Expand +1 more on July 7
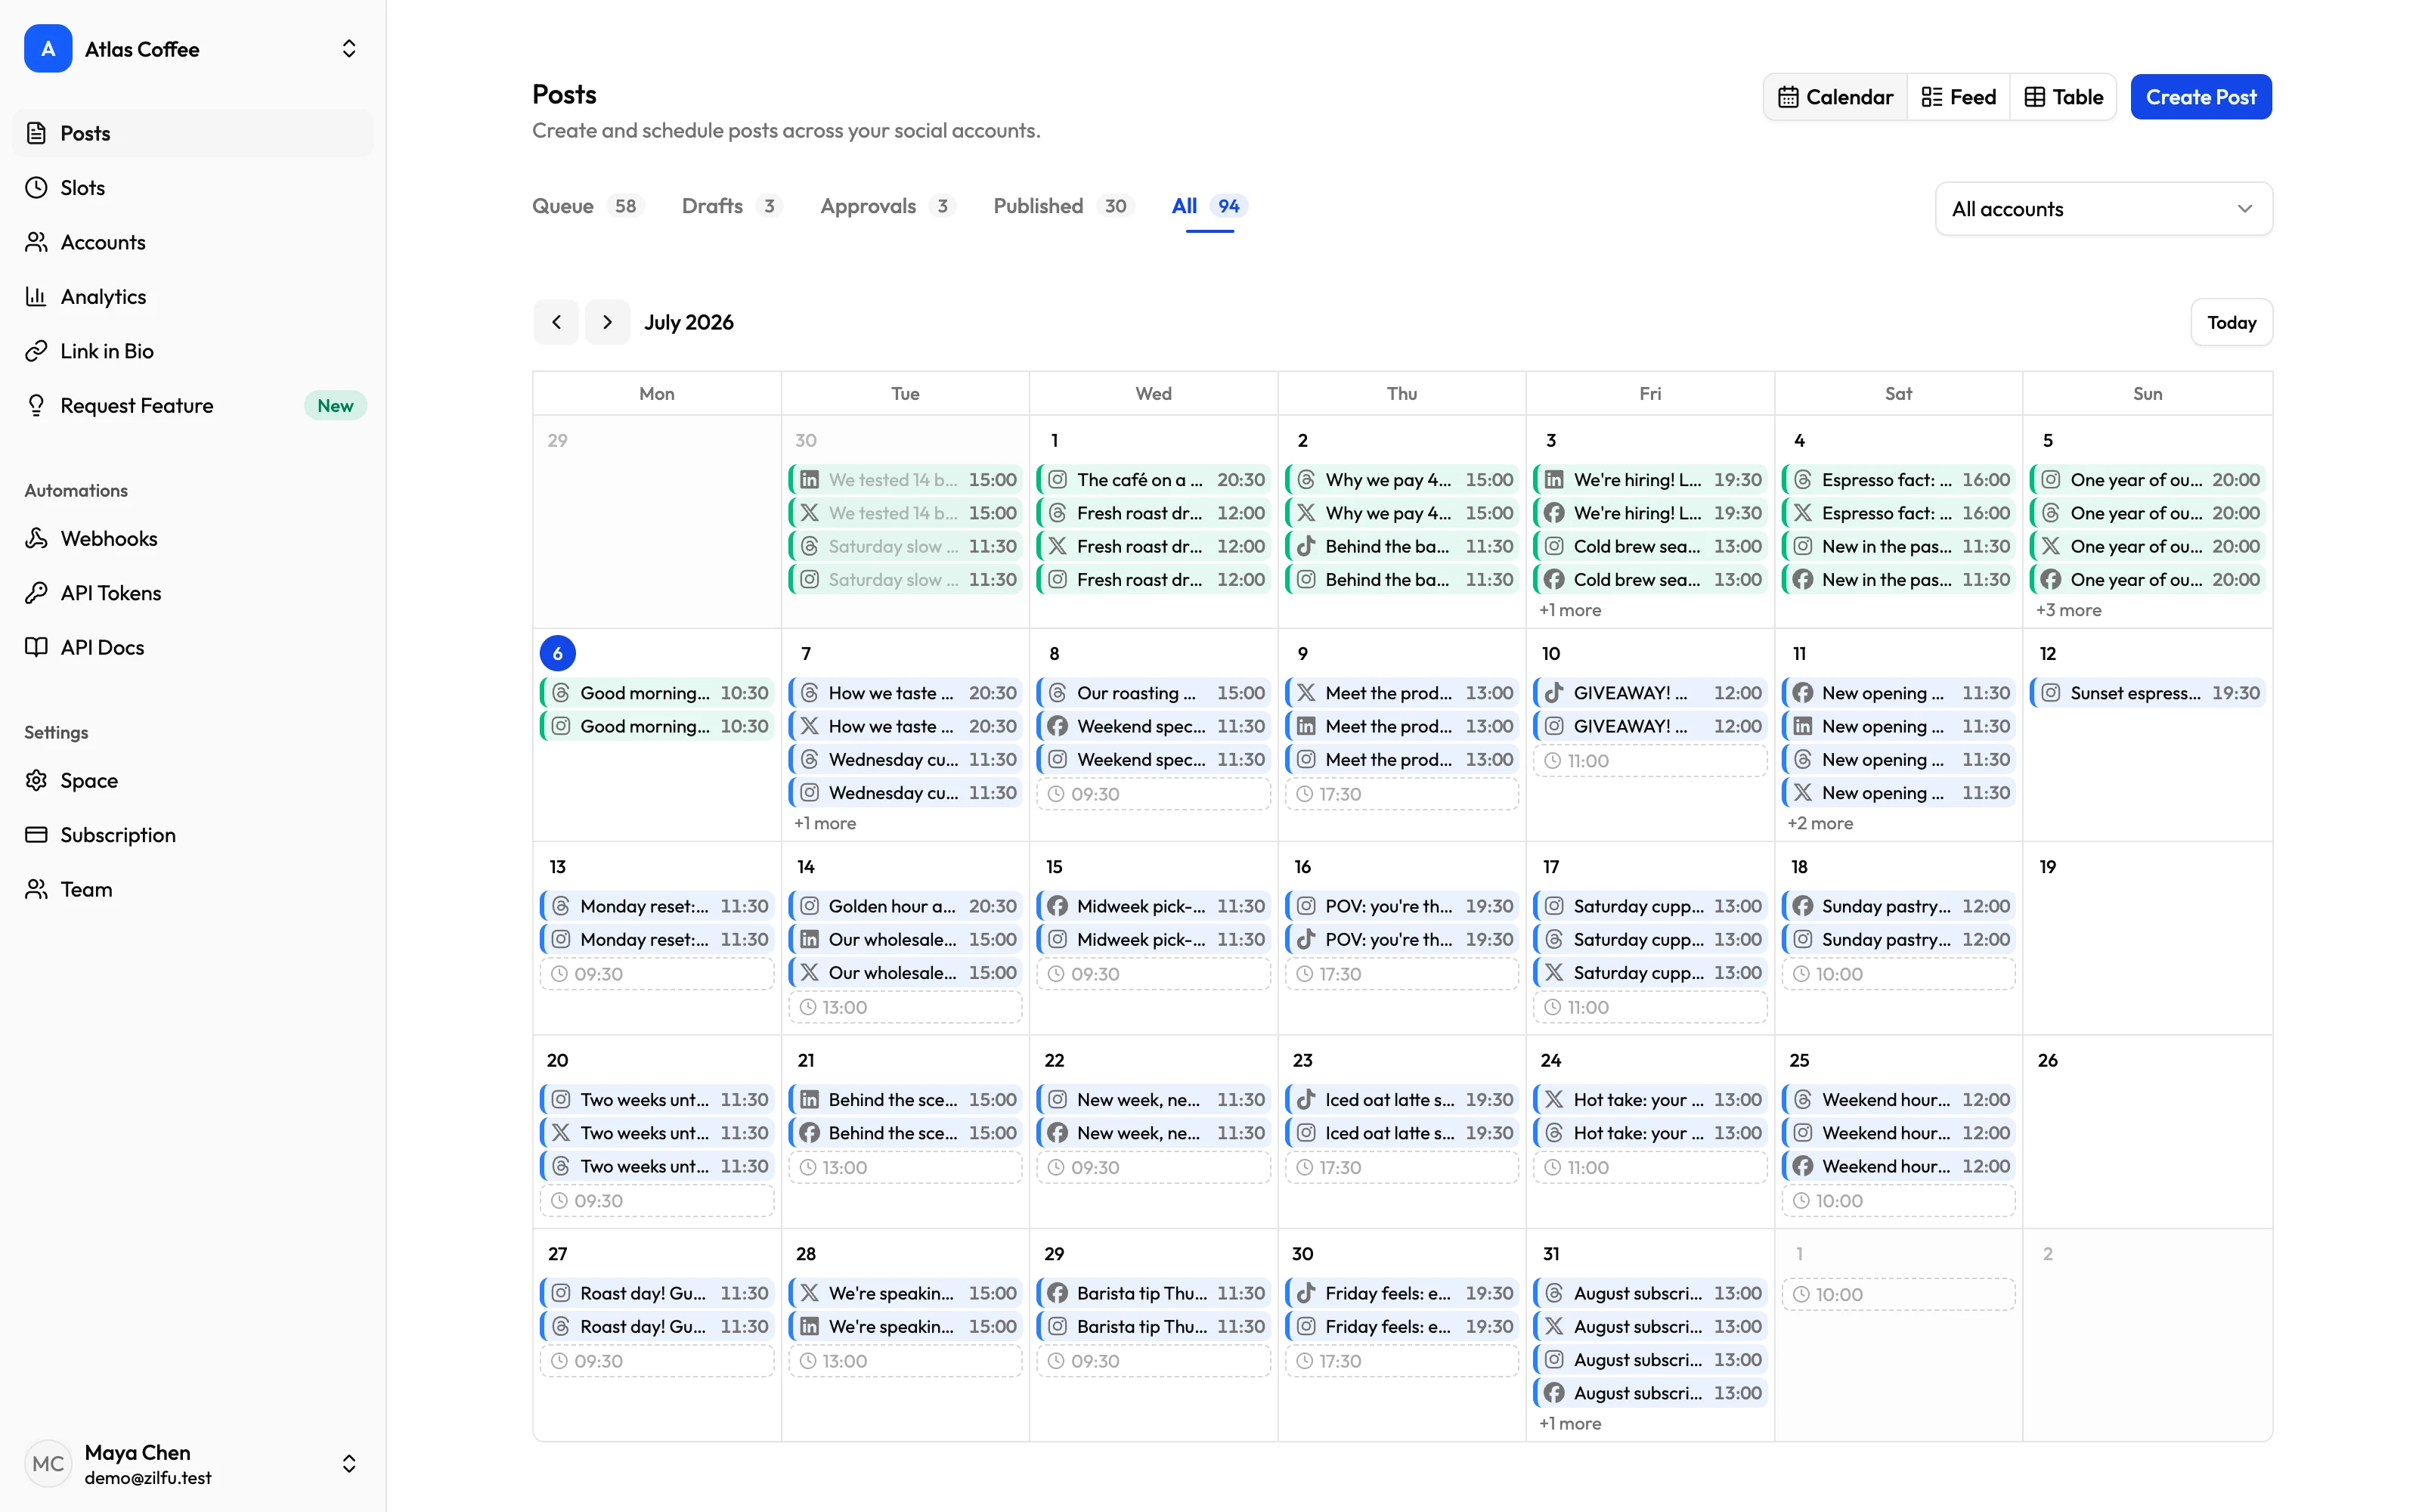The image size is (2419, 1512). point(825,823)
